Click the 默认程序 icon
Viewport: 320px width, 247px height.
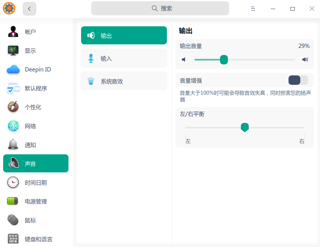pos(13,88)
